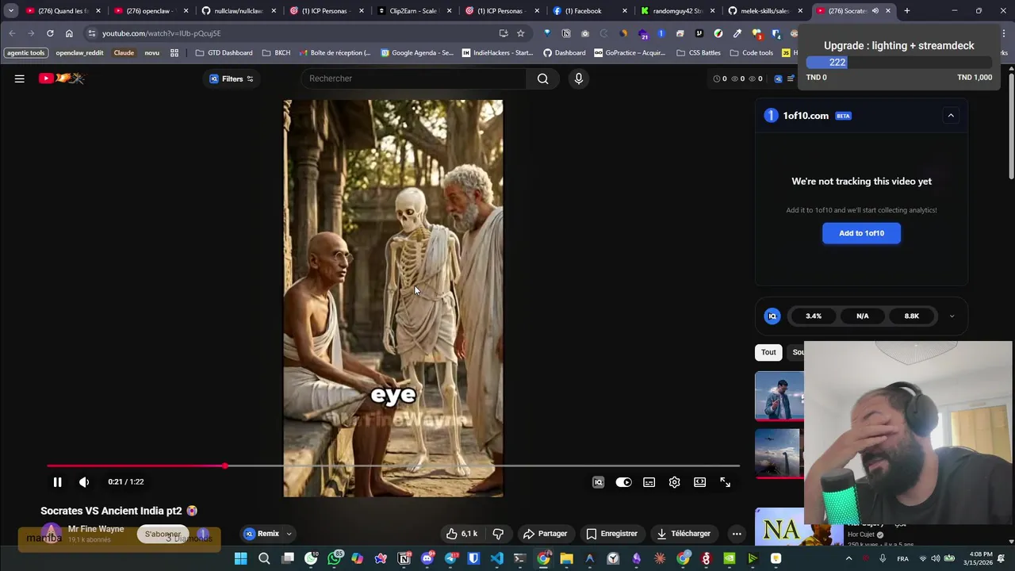Click Add to 1of10 button
1015x571 pixels.
click(861, 233)
